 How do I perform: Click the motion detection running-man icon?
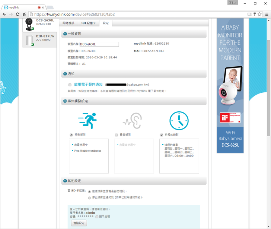click(87, 121)
